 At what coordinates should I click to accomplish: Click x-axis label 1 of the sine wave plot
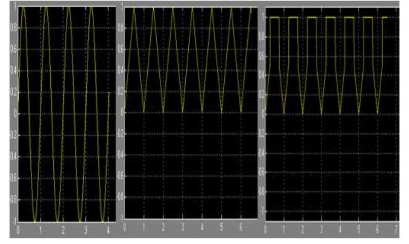pyautogui.click(x=41, y=230)
